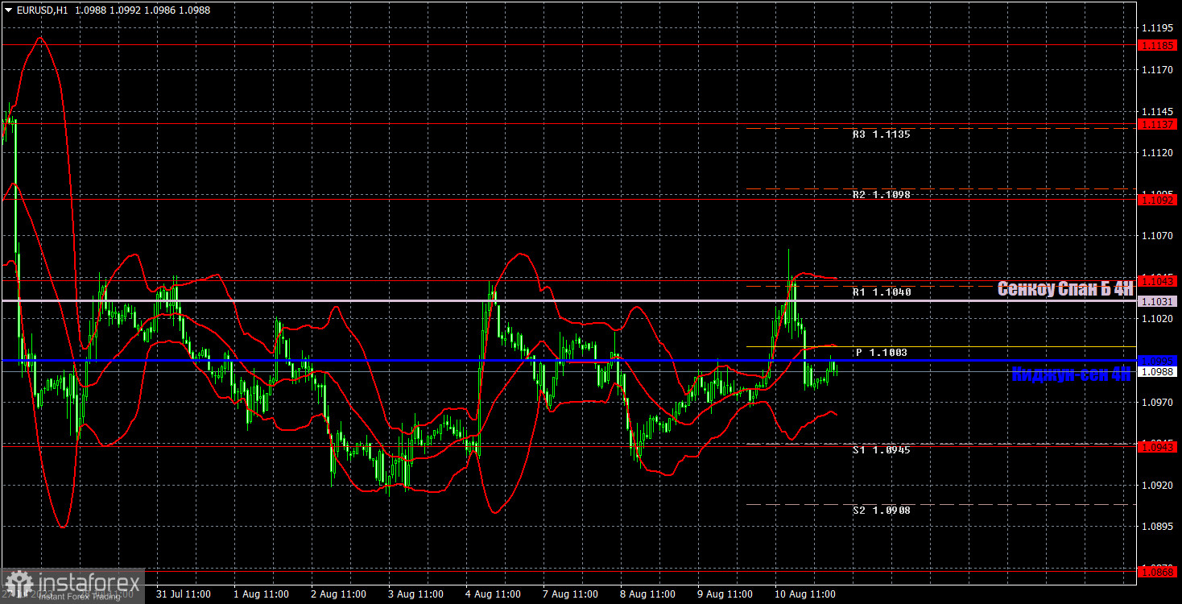
Task: Click the current price tag 1.0988
Action: tap(1158, 371)
